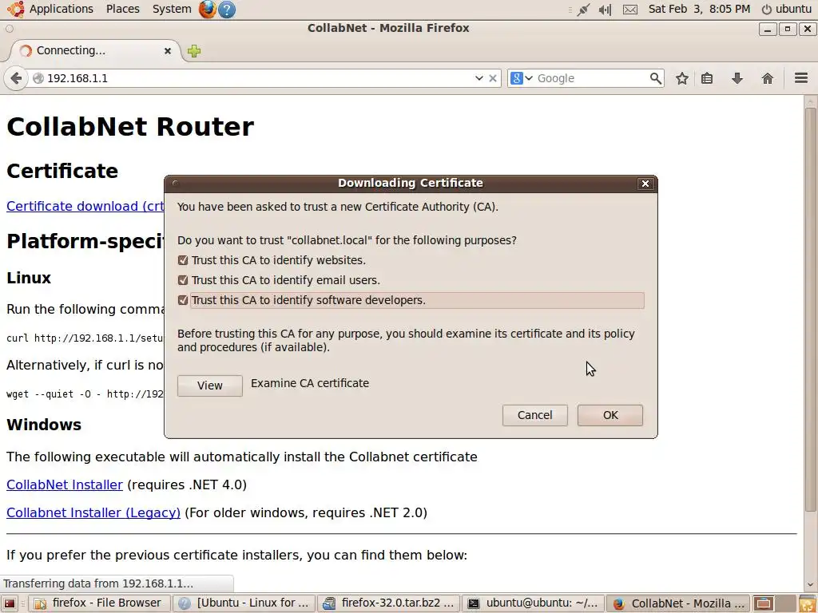
Task: Close the Downloading Certificate dialog
Action: 645,184
